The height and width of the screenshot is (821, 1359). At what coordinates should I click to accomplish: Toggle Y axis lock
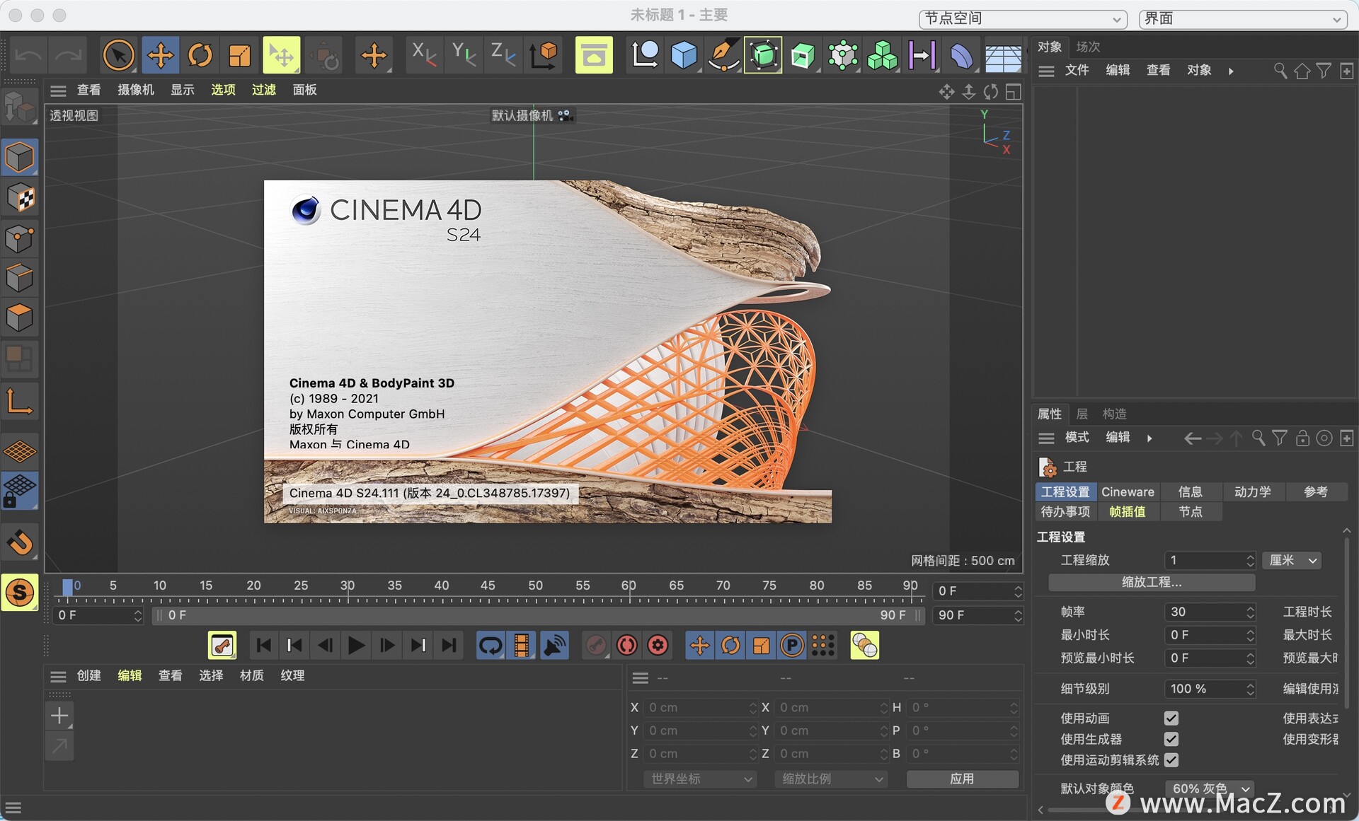click(464, 55)
